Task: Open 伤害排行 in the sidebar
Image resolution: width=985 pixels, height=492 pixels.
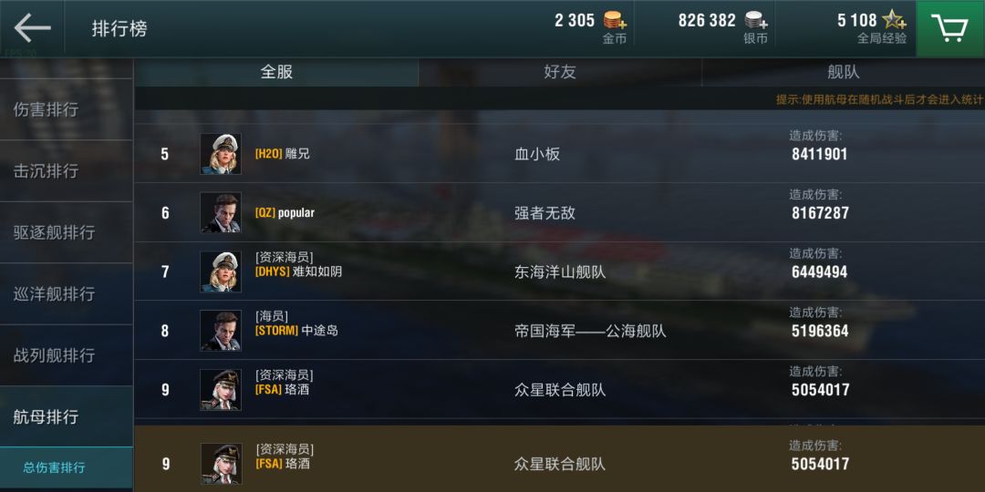Action: [x=66, y=109]
